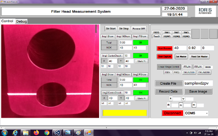This screenshot has height=136, width=218.
Task: Click the FRUN stage button
Action: (187, 67)
